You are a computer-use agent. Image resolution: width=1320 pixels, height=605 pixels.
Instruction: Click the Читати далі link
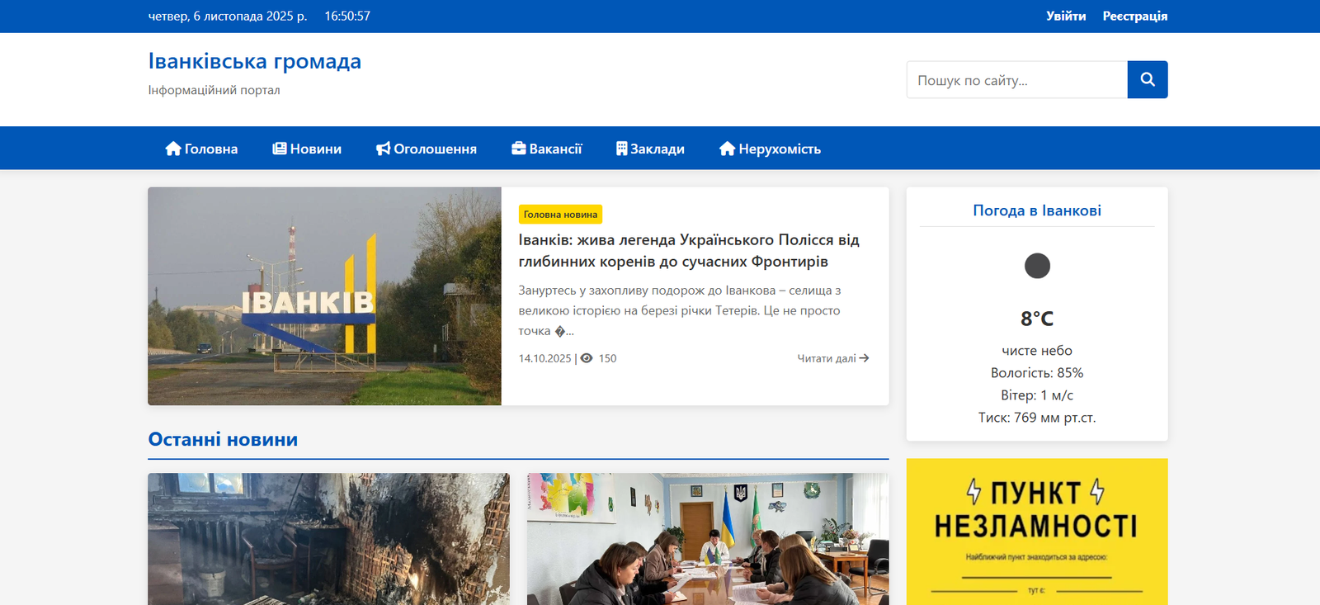[x=833, y=358]
